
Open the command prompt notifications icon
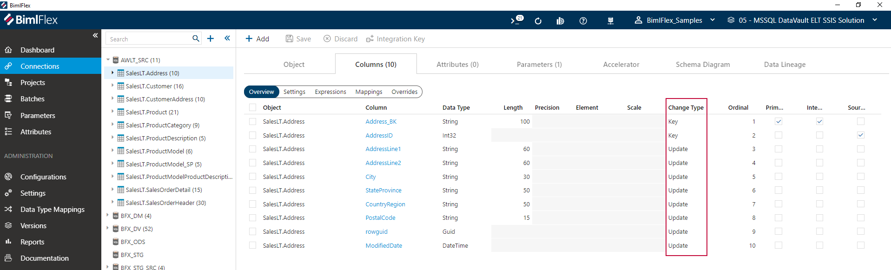pyautogui.click(x=517, y=20)
